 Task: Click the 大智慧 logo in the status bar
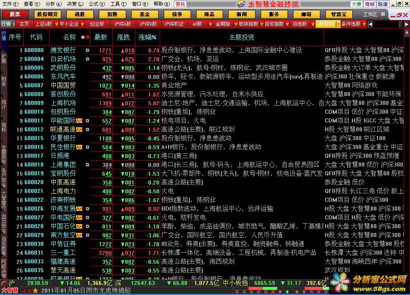click(x=10, y=291)
